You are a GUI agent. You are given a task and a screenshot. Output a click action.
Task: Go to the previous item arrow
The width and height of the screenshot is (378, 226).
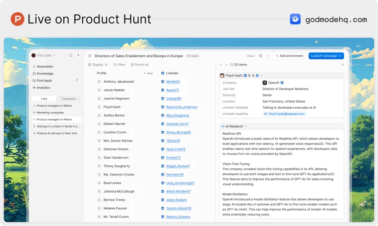(221, 64)
